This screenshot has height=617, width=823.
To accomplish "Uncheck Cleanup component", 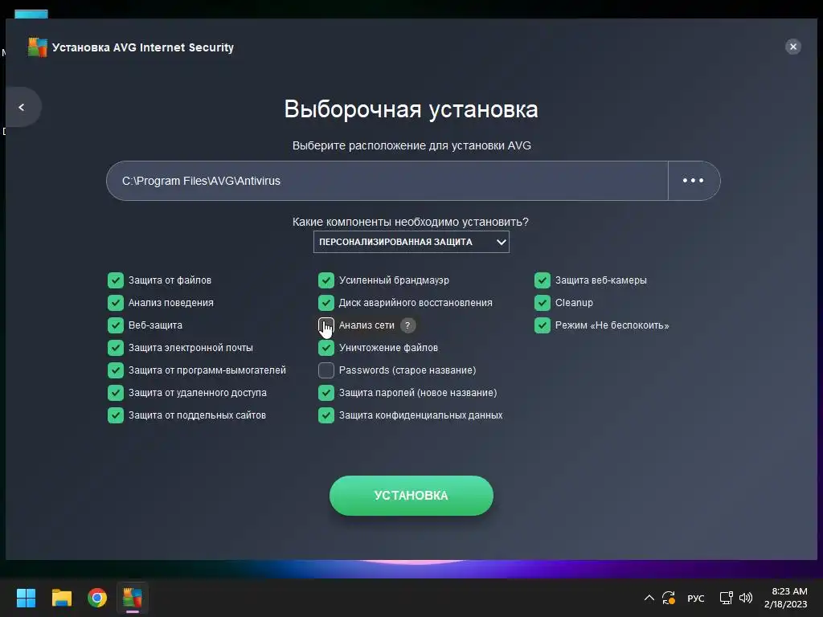I will [543, 303].
